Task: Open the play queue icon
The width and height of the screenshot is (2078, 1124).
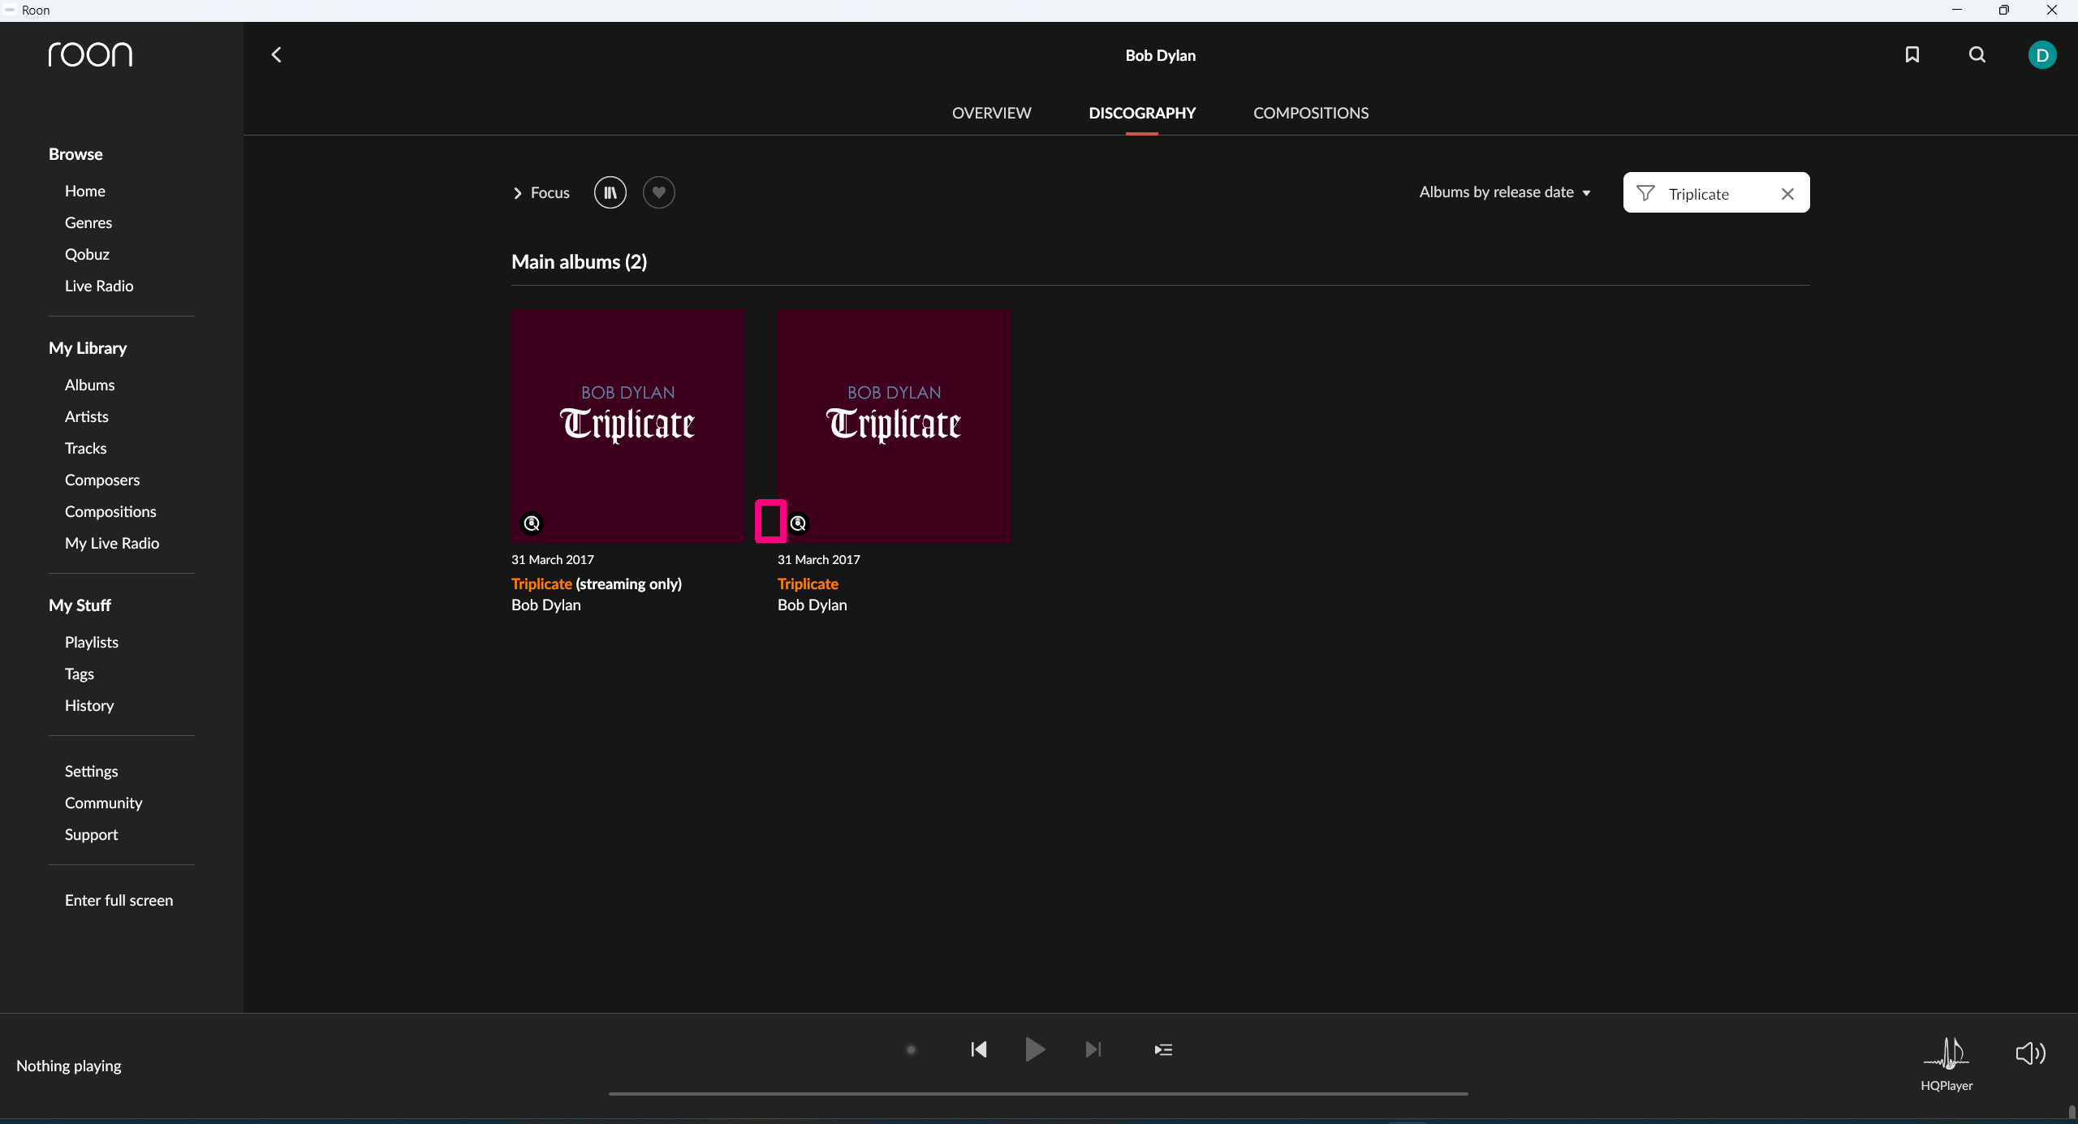Action: [1163, 1049]
